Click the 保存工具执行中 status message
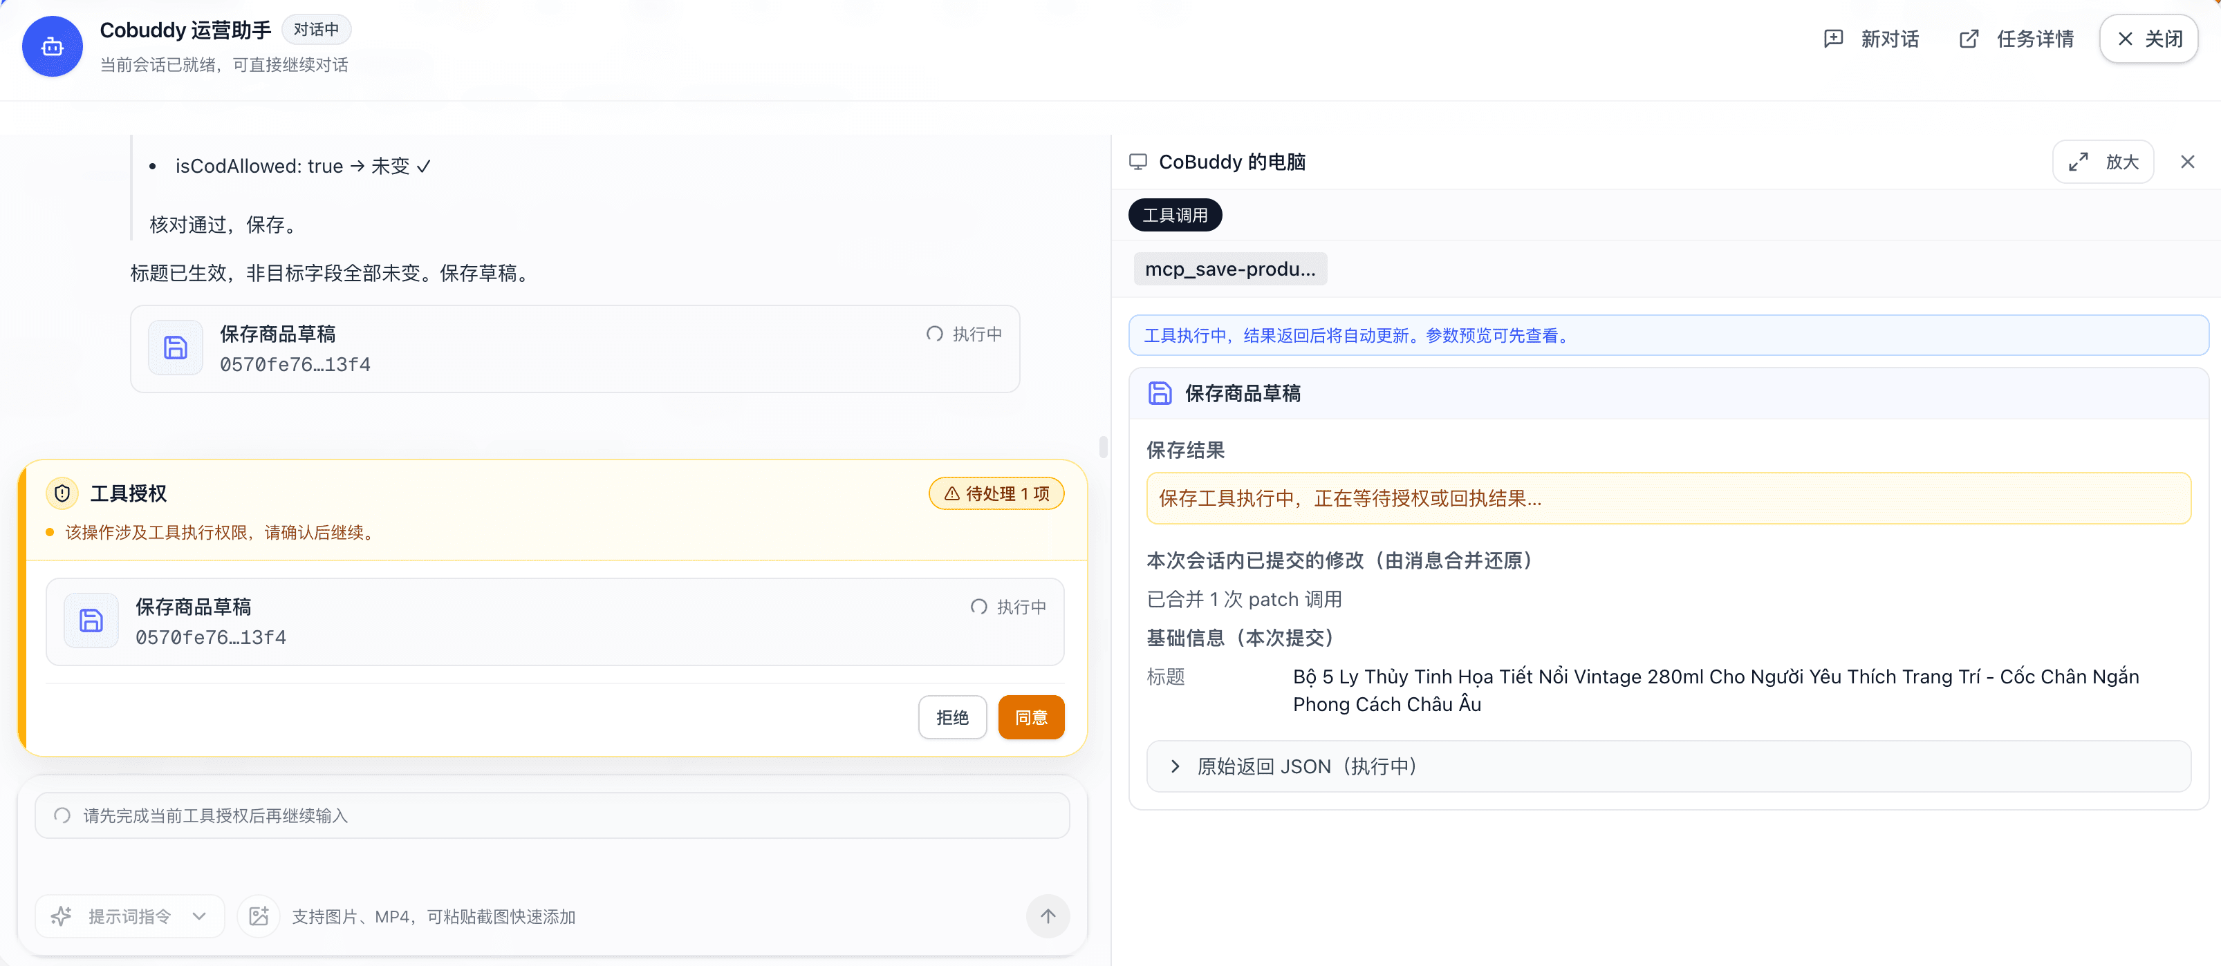2221x966 pixels. click(x=1669, y=498)
